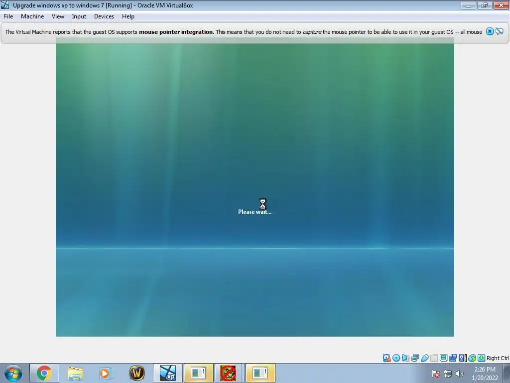This screenshot has height=383, width=510.
Task: Click the CPU virtualization status icon
Action: pyautogui.click(x=463, y=358)
